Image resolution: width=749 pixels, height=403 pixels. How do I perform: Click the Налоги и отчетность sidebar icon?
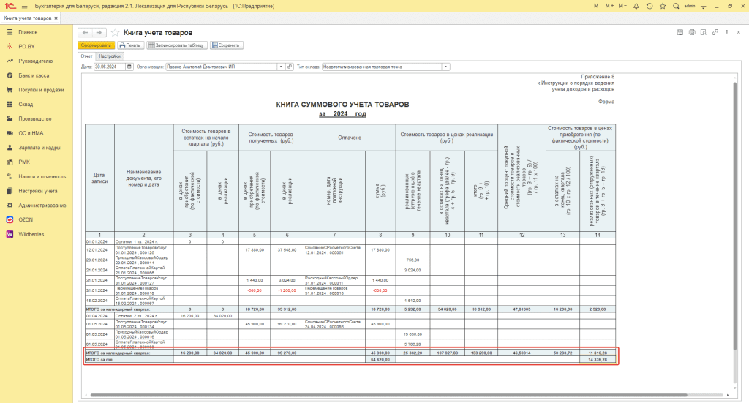(x=10, y=176)
